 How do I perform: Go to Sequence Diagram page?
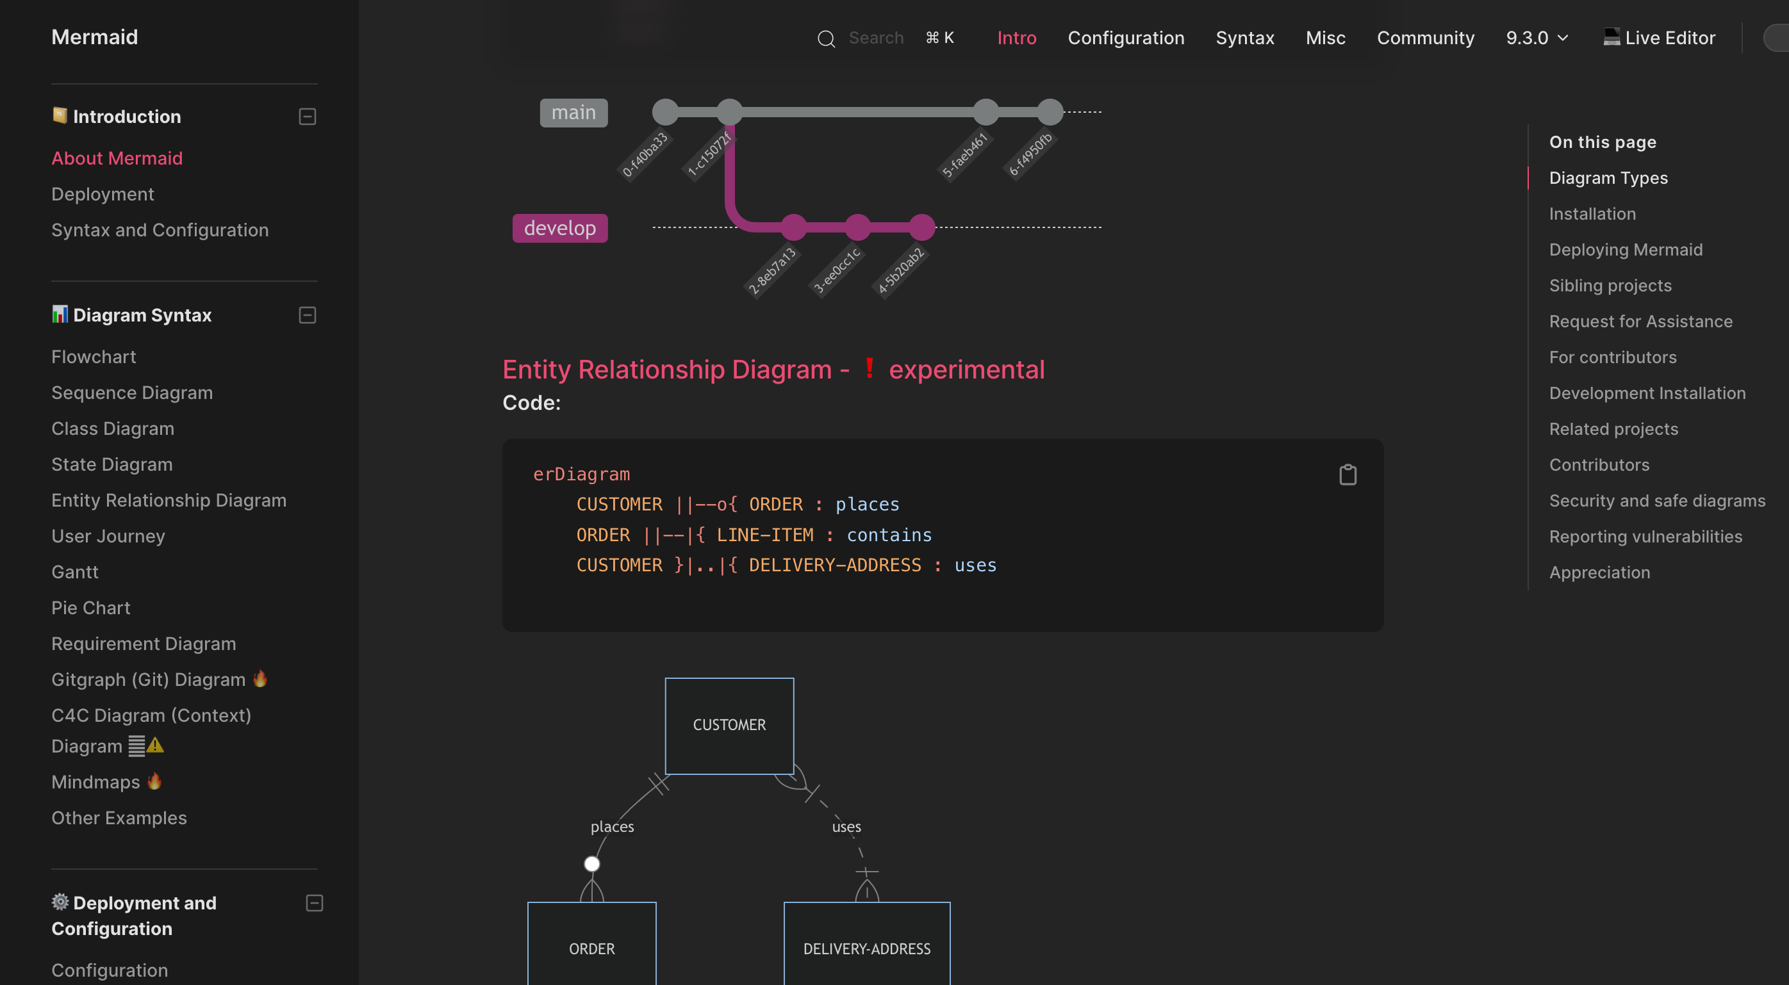132,393
